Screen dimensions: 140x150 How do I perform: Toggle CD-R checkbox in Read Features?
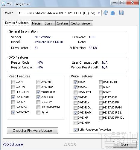13,82
